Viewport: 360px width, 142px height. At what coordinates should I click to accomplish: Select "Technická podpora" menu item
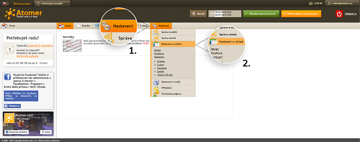click(173, 94)
